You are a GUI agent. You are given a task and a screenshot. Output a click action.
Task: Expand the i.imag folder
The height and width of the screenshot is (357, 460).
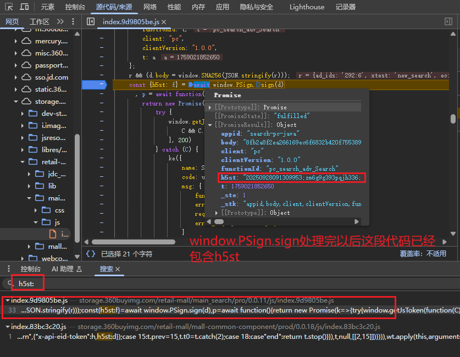coord(23,125)
